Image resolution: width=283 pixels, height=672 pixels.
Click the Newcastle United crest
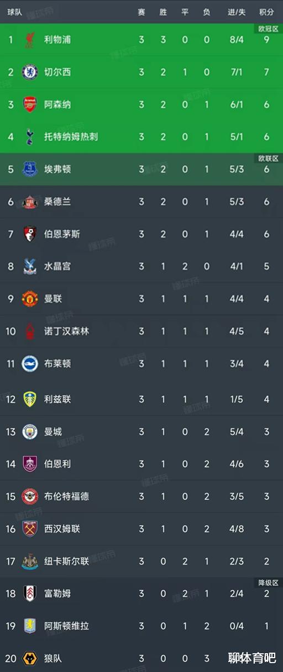pos(30,562)
